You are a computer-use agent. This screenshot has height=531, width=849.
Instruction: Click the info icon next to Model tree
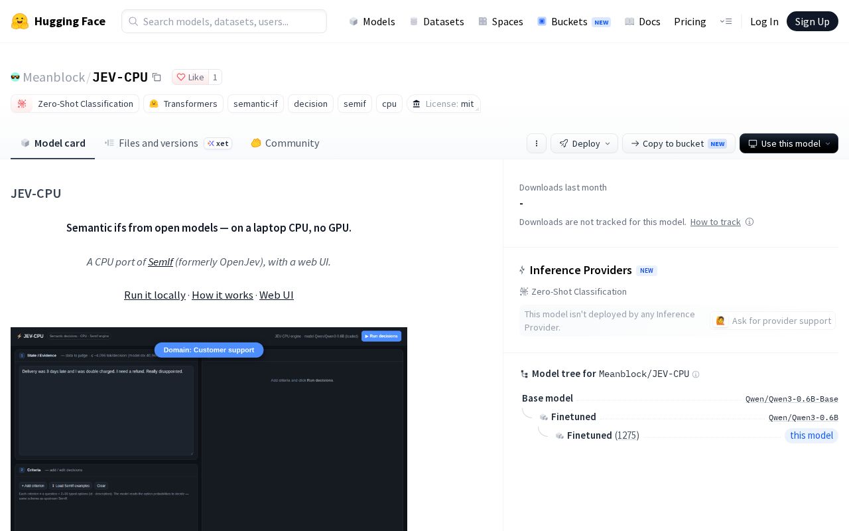pyautogui.click(x=696, y=374)
